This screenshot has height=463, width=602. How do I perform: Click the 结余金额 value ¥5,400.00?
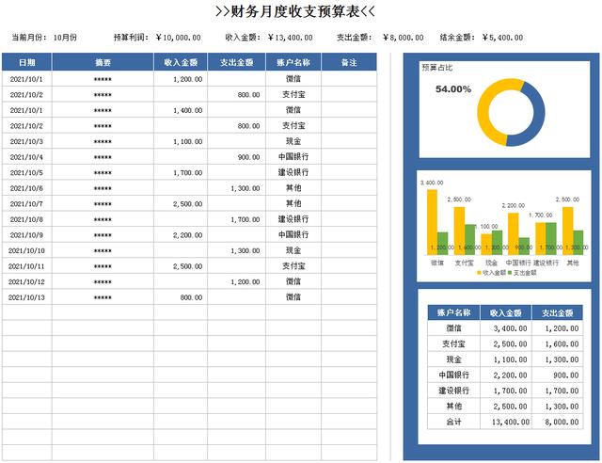click(502, 38)
